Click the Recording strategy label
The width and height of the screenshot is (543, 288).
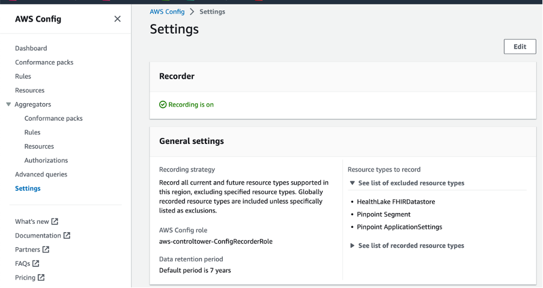point(187,169)
